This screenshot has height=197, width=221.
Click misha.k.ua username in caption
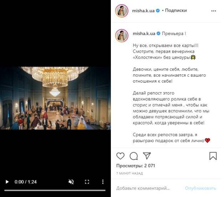144,33
